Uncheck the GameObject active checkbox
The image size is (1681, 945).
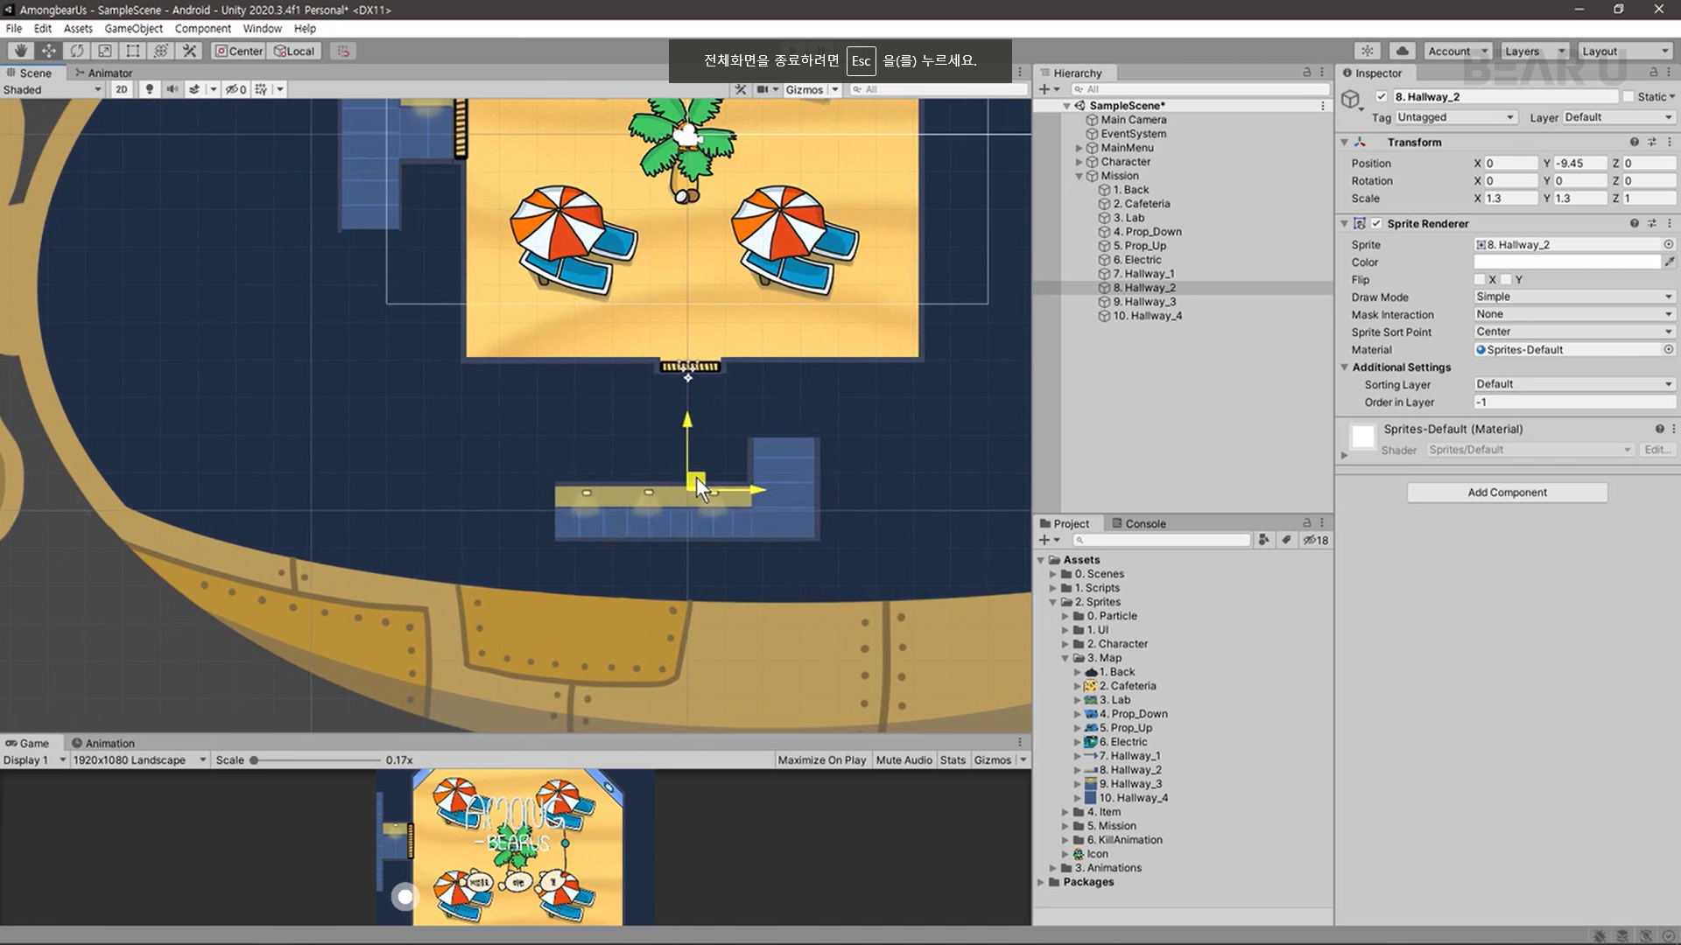click(x=1382, y=96)
